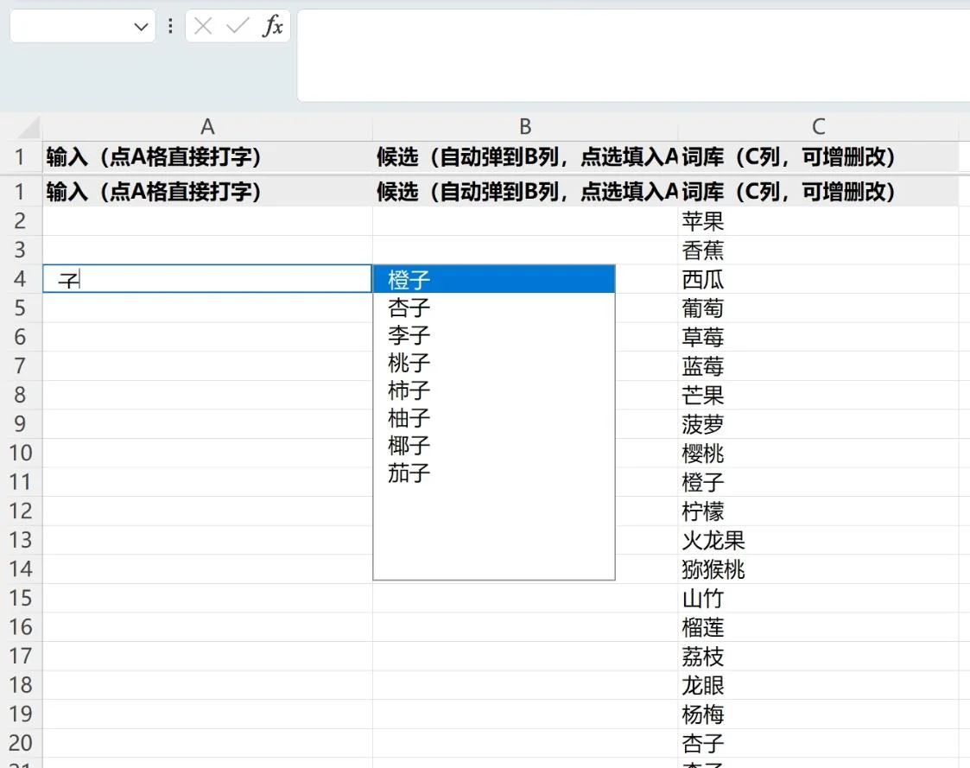The image size is (970, 768).
Task: Click the 芒果 cell in column C
Action: 818,395
